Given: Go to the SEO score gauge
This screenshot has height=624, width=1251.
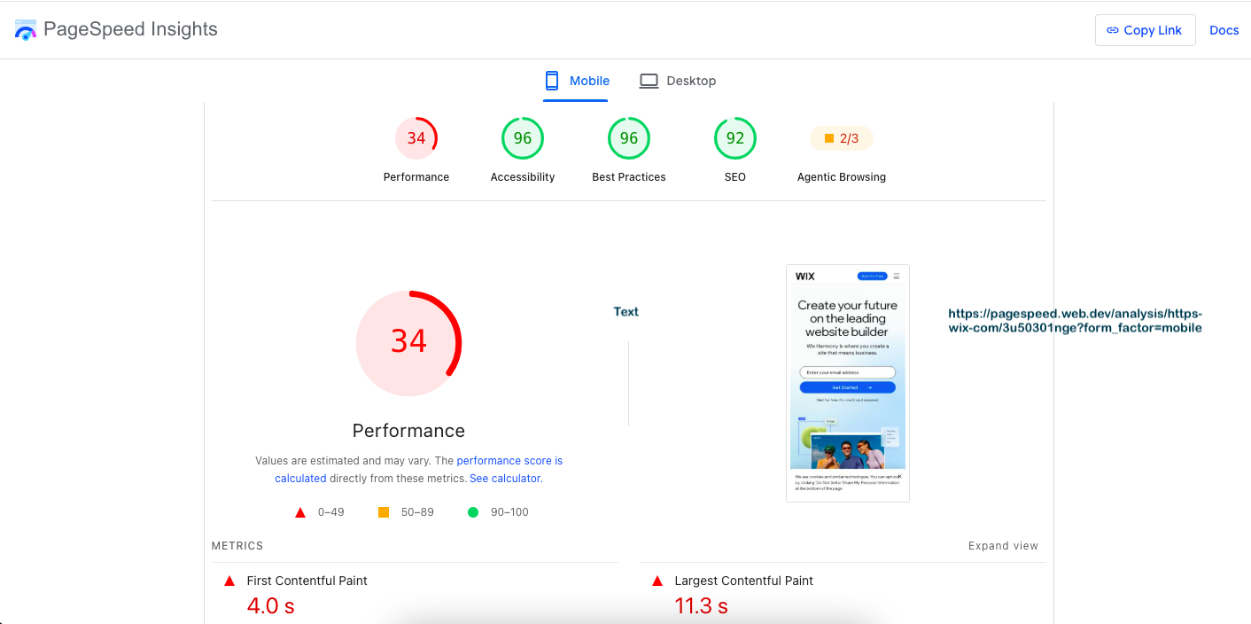Looking at the screenshot, I should [735, 138].
